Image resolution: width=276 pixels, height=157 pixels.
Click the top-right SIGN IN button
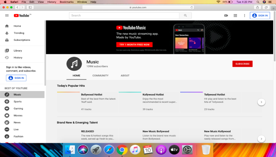coord(260,15)
